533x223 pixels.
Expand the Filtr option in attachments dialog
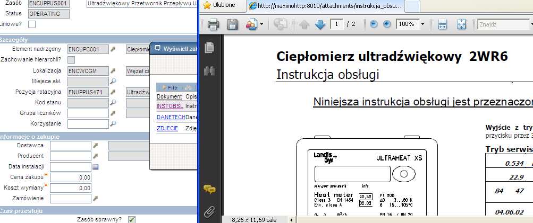[170, 87]
